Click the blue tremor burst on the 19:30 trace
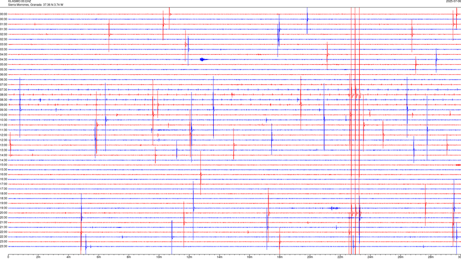Viewport: 461px width, 259px height. (x=334, y=208)
